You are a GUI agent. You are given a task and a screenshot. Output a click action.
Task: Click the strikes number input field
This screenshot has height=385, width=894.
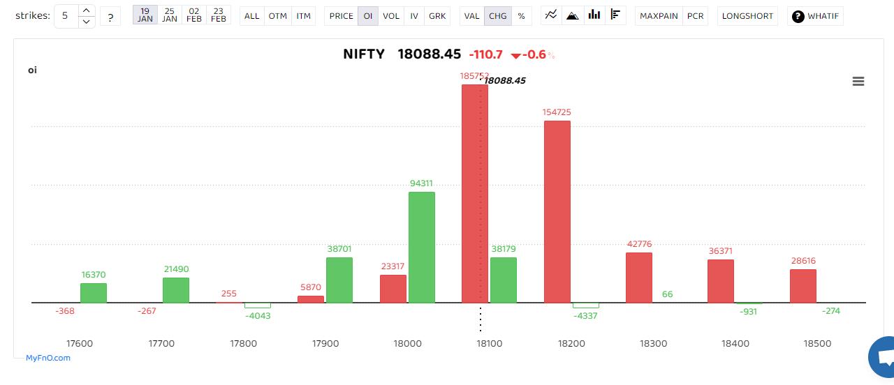point(66,15)
